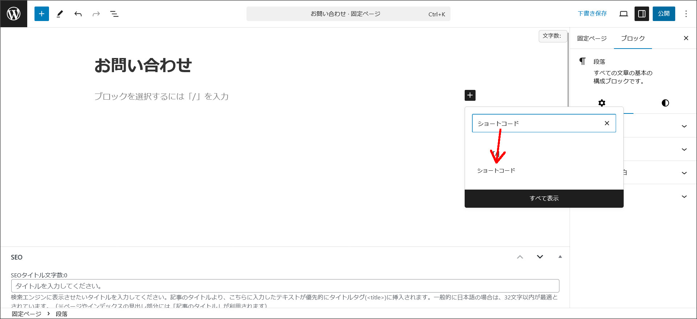
Task: Select the pencil Tools icon
Action: [x=60, y=14]
